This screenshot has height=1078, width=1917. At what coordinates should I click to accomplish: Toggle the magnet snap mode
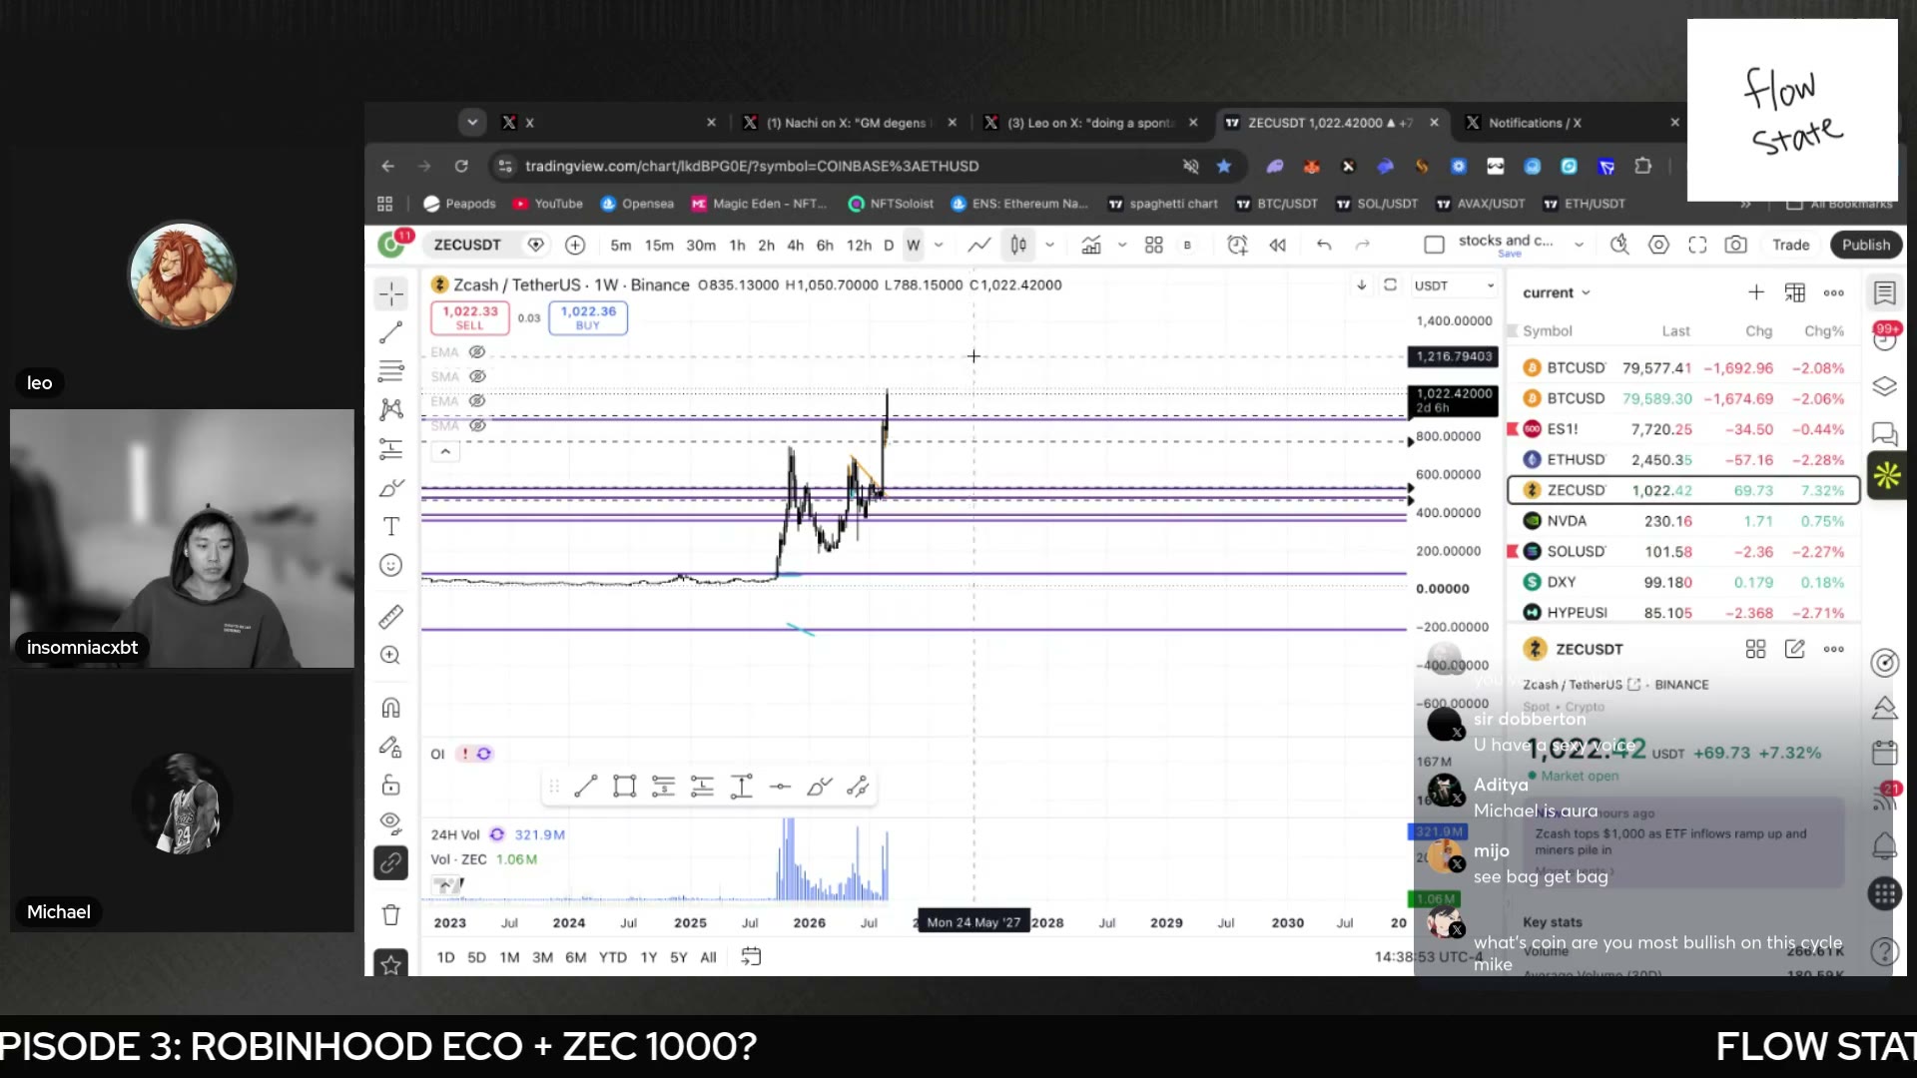coord(390,708)
